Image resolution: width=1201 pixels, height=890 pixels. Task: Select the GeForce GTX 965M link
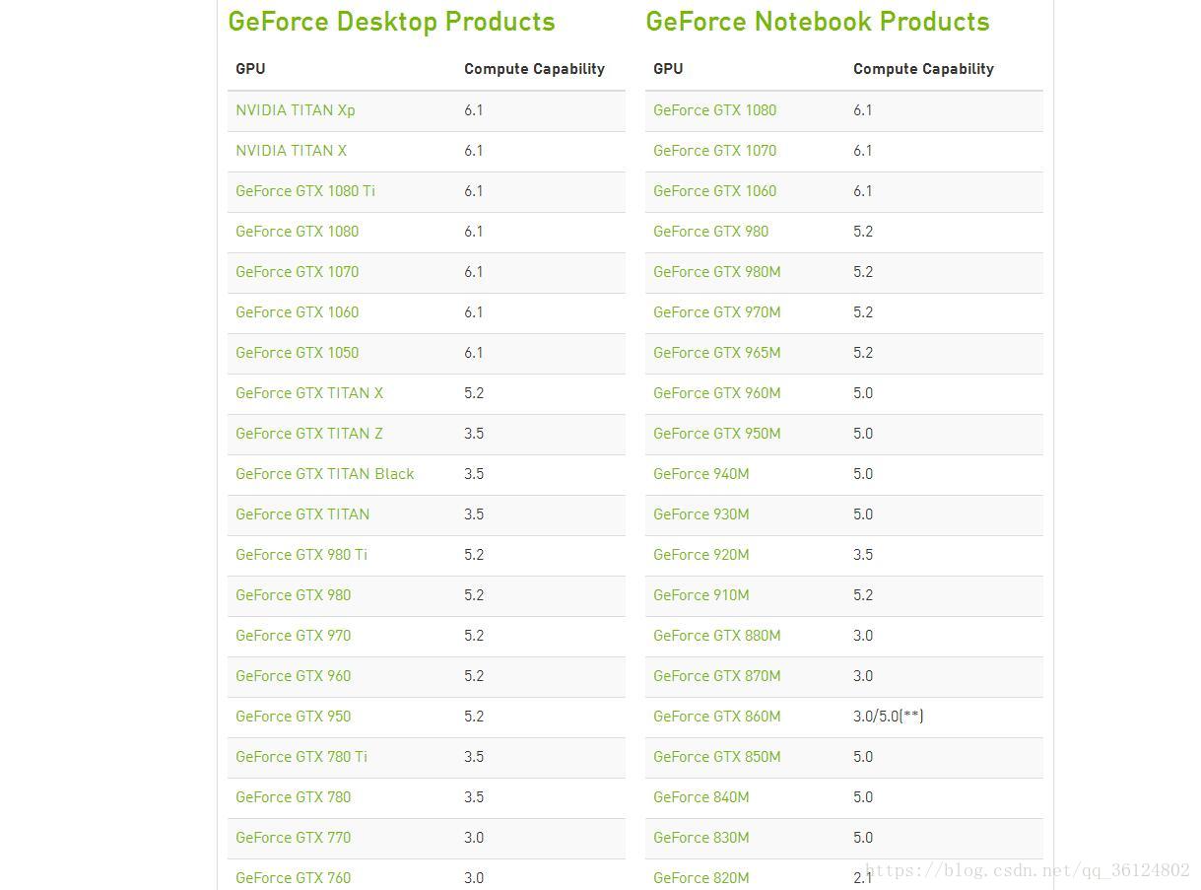(x=716, y=353)
